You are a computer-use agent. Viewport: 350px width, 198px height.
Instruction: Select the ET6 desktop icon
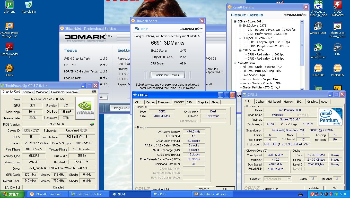[x=337, y=49]
